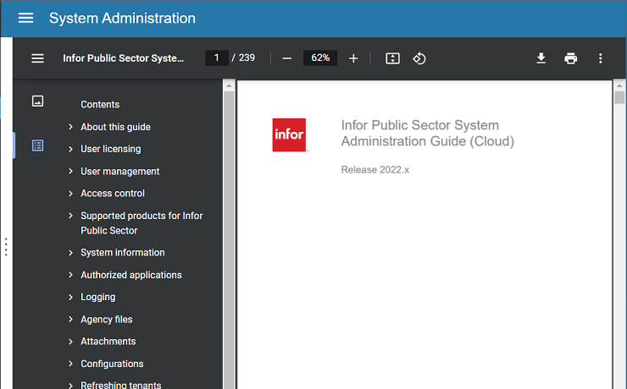Screen dimensions: 627x389
Task: Go to the User management outline entry
Action: click(x=119, y=171)
